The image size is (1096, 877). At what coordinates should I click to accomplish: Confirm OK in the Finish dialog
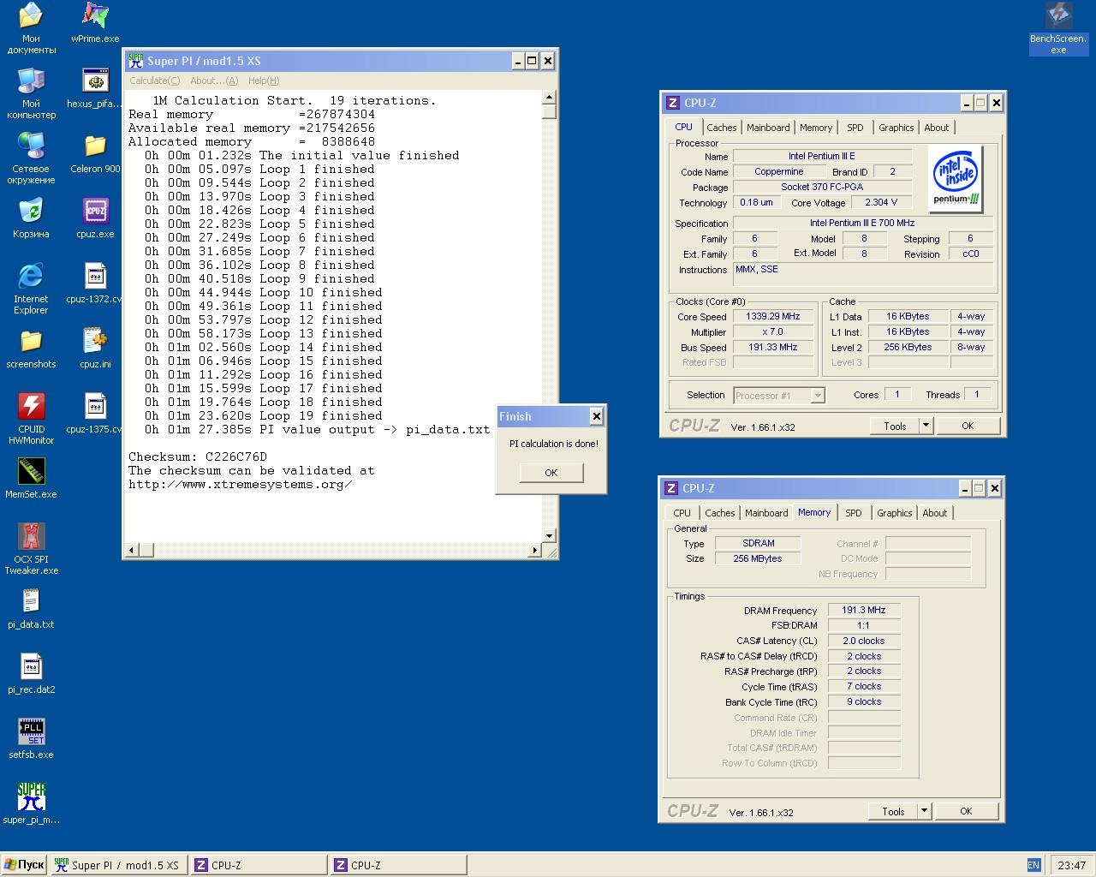[551, 473]
